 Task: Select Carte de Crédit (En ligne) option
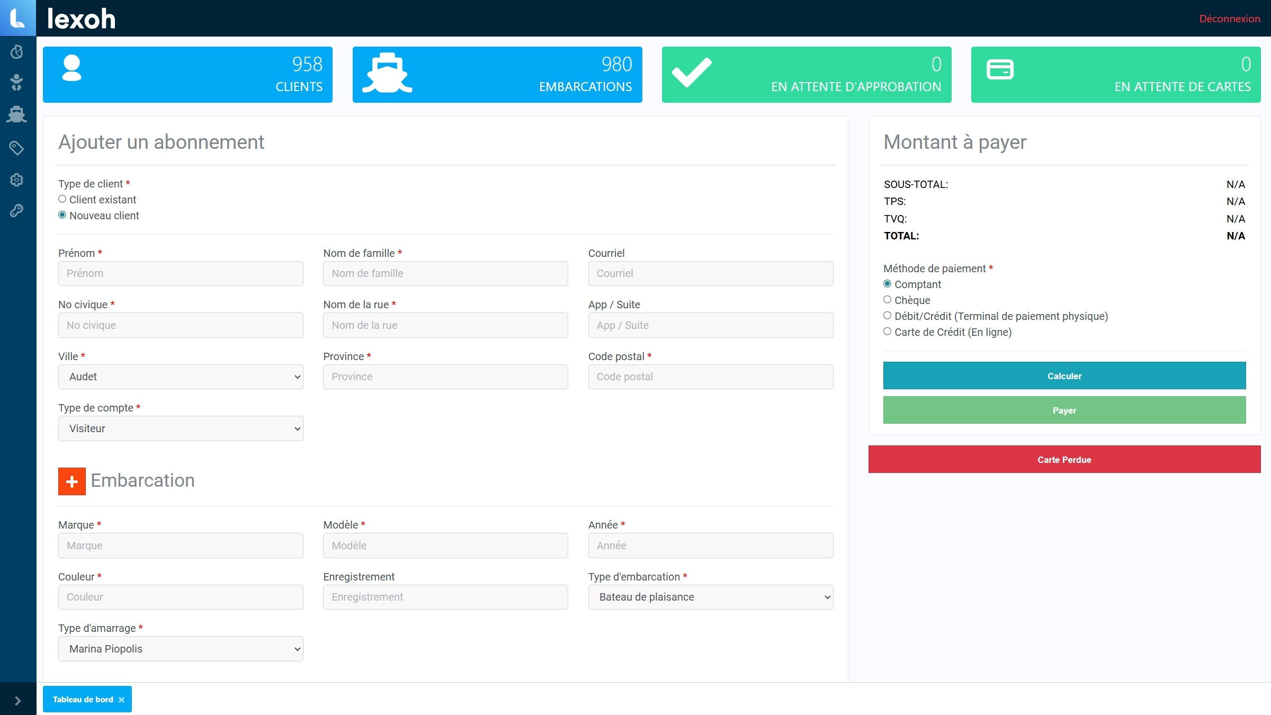point(887,332)
